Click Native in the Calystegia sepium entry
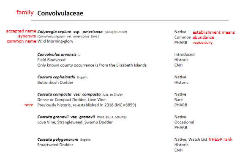Screen dimensions: 248x158 point(180,32)
